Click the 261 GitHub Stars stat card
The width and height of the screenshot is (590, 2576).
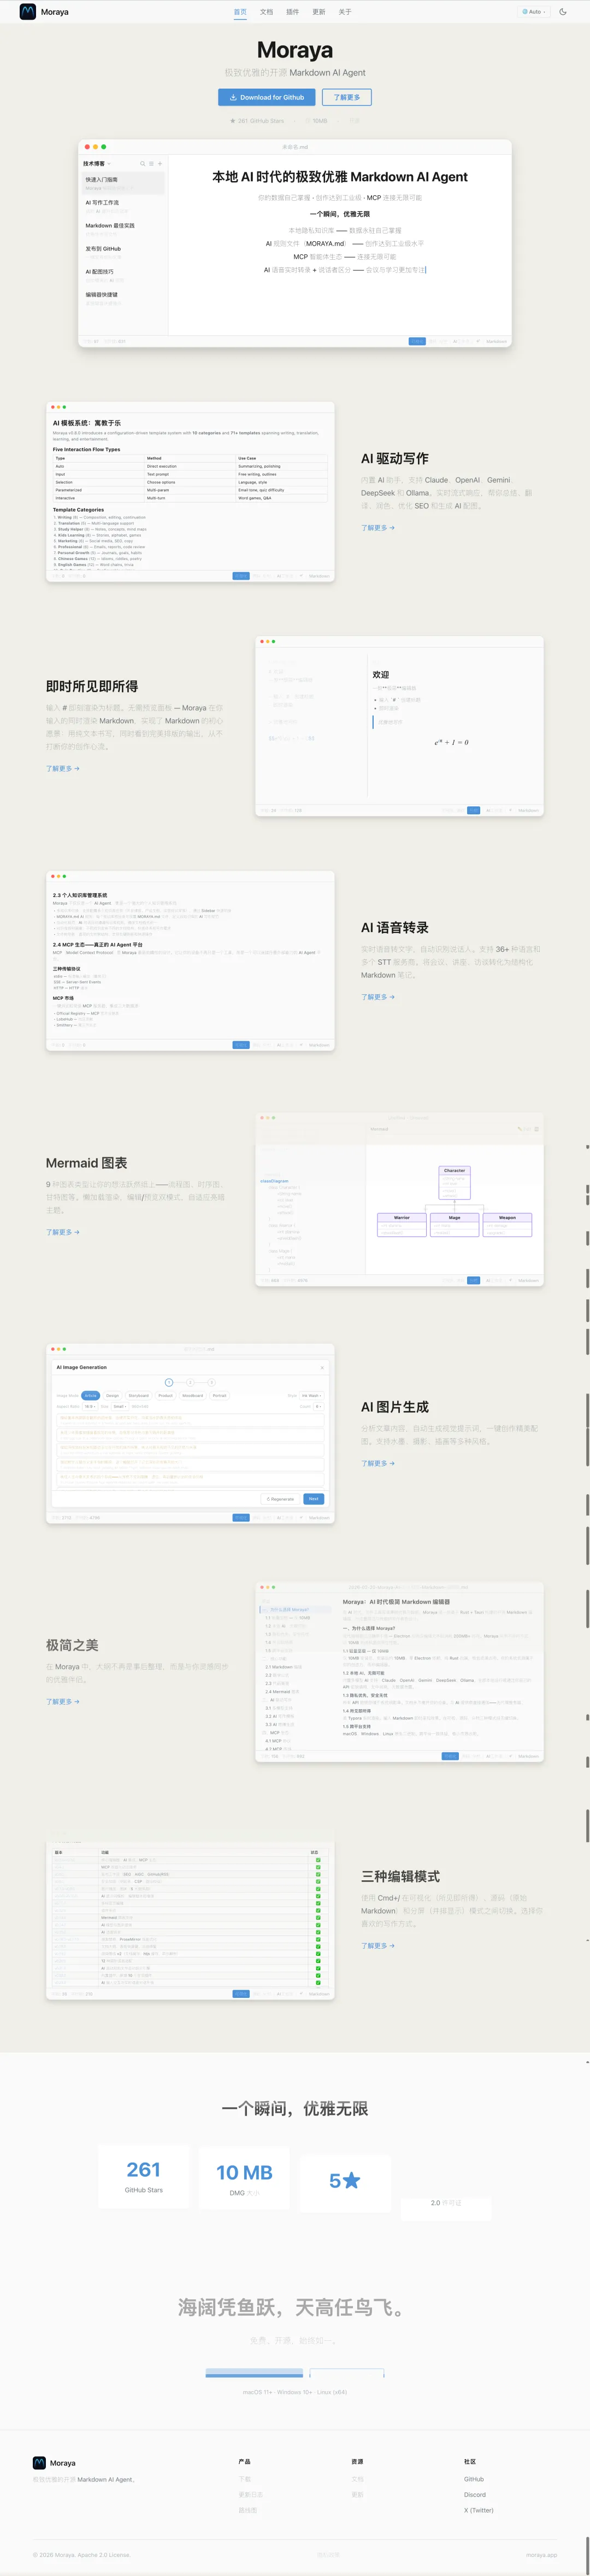point(144,2176)
